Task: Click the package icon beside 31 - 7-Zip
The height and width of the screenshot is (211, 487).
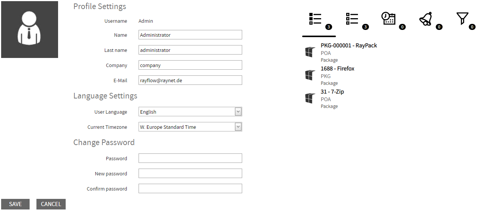Action: 310,98
